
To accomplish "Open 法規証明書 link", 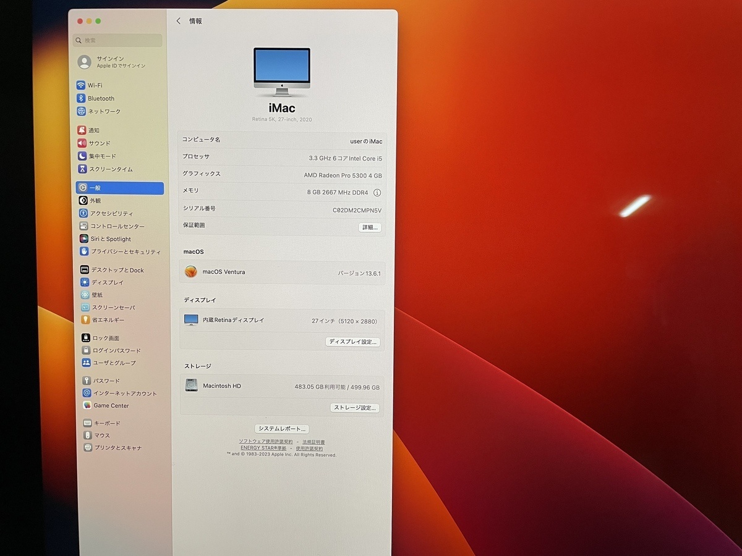I will coord(313,442).
